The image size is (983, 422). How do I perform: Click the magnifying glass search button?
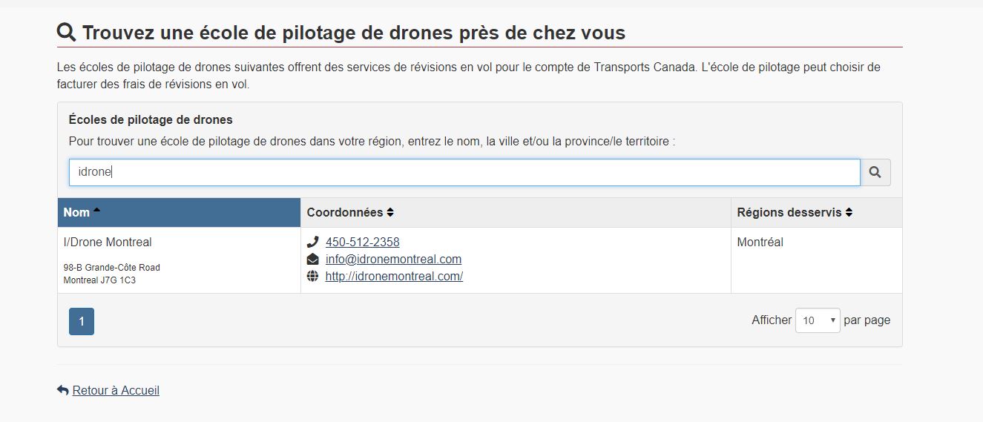click(875, 172)
